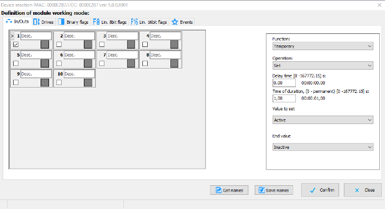Viewport: 385px width, 209px height.
Task: Click the Events star icon
Action: pyautogui.click(x=175, y=22)
